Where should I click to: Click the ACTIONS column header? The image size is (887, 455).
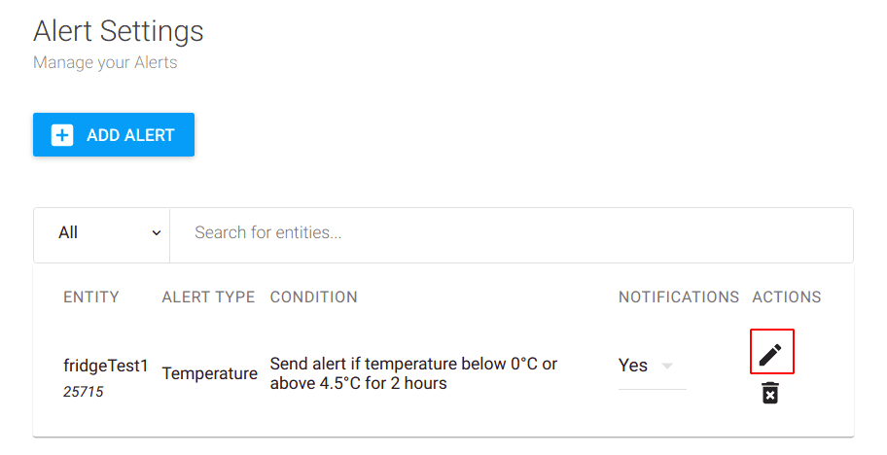pyautogui.click(x=787, y=297)
